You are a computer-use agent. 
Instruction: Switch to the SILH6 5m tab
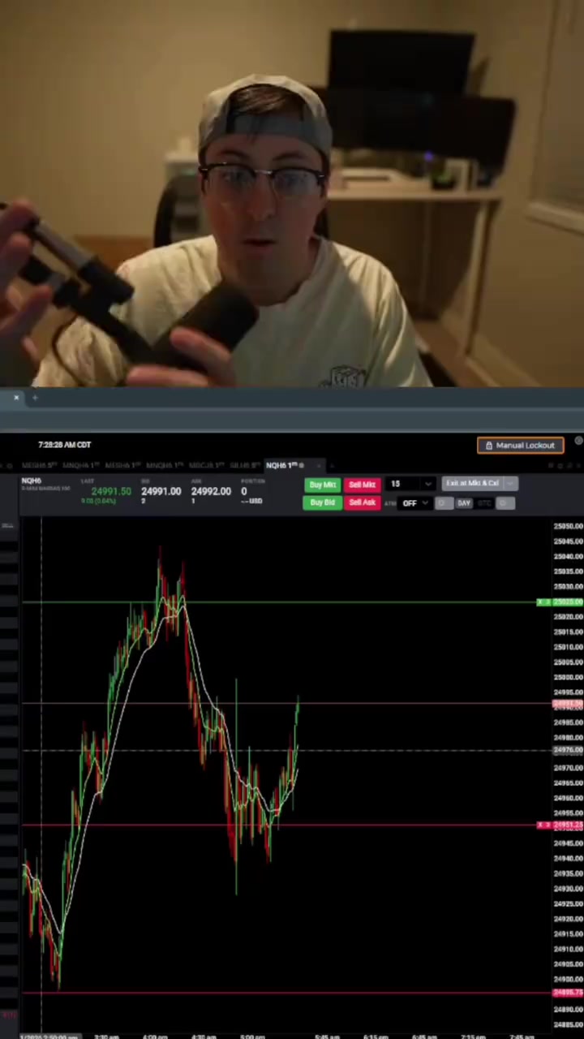coord(245,466)
